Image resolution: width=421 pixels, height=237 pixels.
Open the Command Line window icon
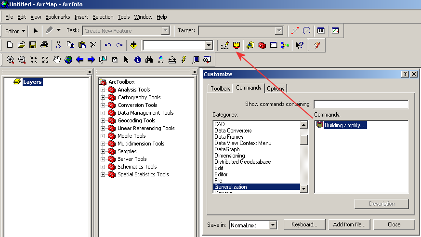[x=274, y=45]
